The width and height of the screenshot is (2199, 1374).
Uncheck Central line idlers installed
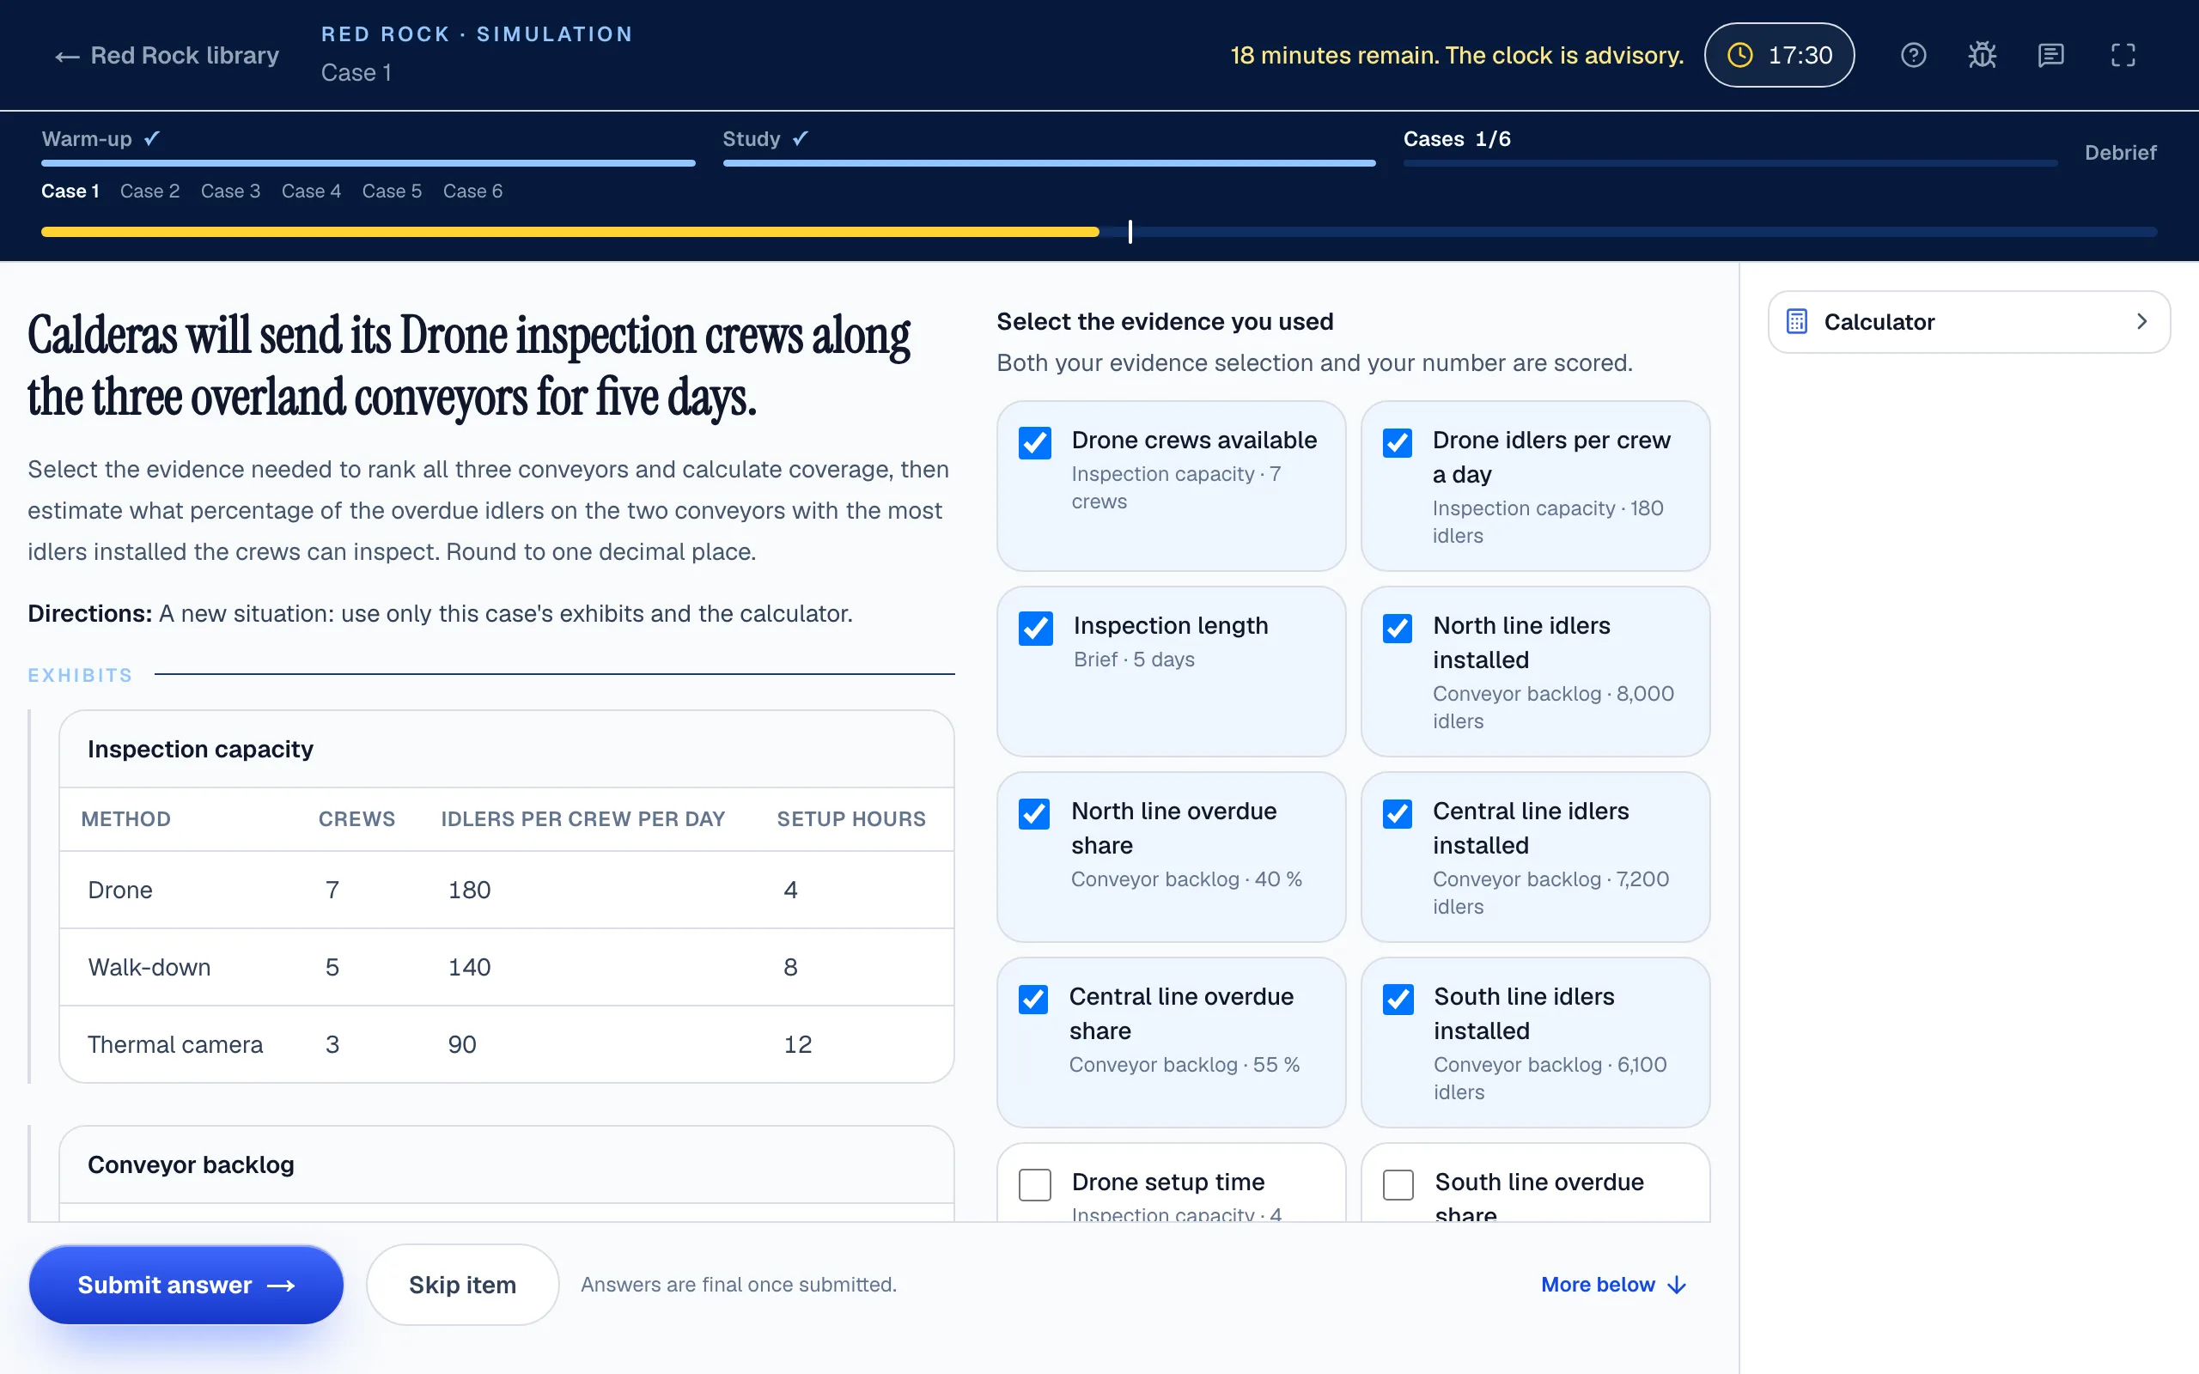1397,813
